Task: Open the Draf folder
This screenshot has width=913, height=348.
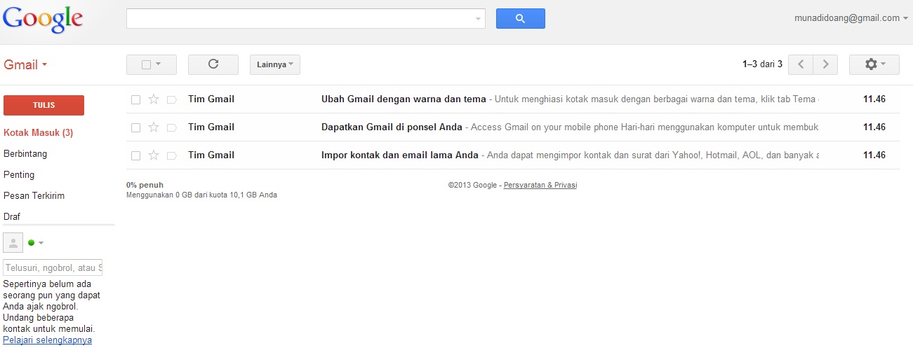Action: [12, 216]
